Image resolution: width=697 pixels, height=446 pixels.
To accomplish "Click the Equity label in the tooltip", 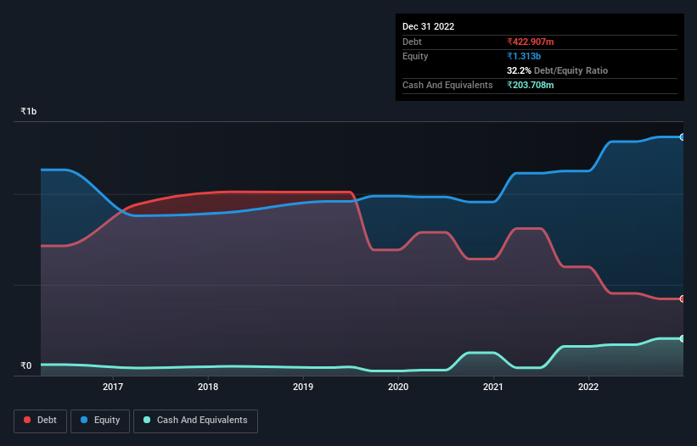I will pyautogui.click(x=415, y=56).
